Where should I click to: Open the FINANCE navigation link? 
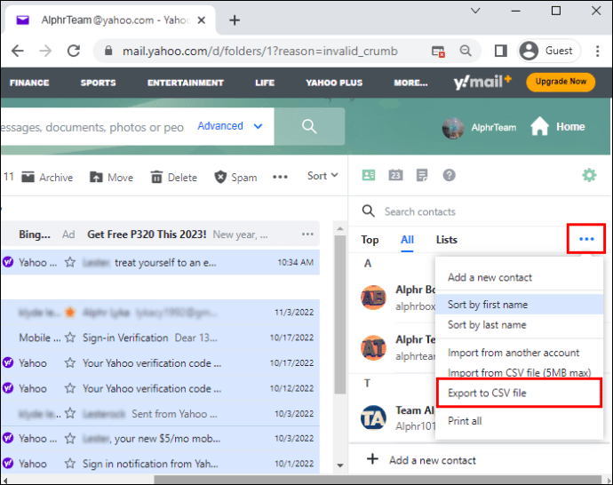(29, 83)
